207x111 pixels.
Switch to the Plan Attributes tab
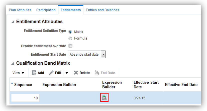(20, 10)
